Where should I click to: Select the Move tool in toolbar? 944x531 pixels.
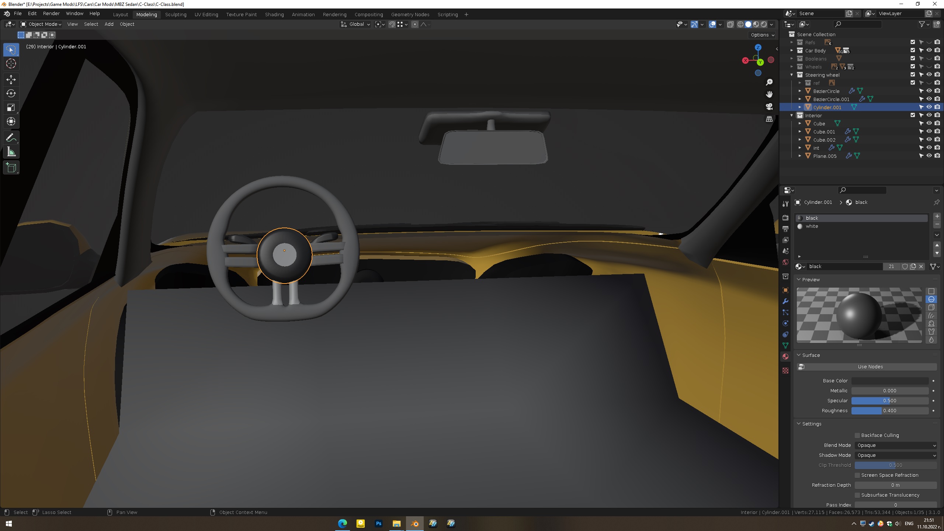click(11, 79)
